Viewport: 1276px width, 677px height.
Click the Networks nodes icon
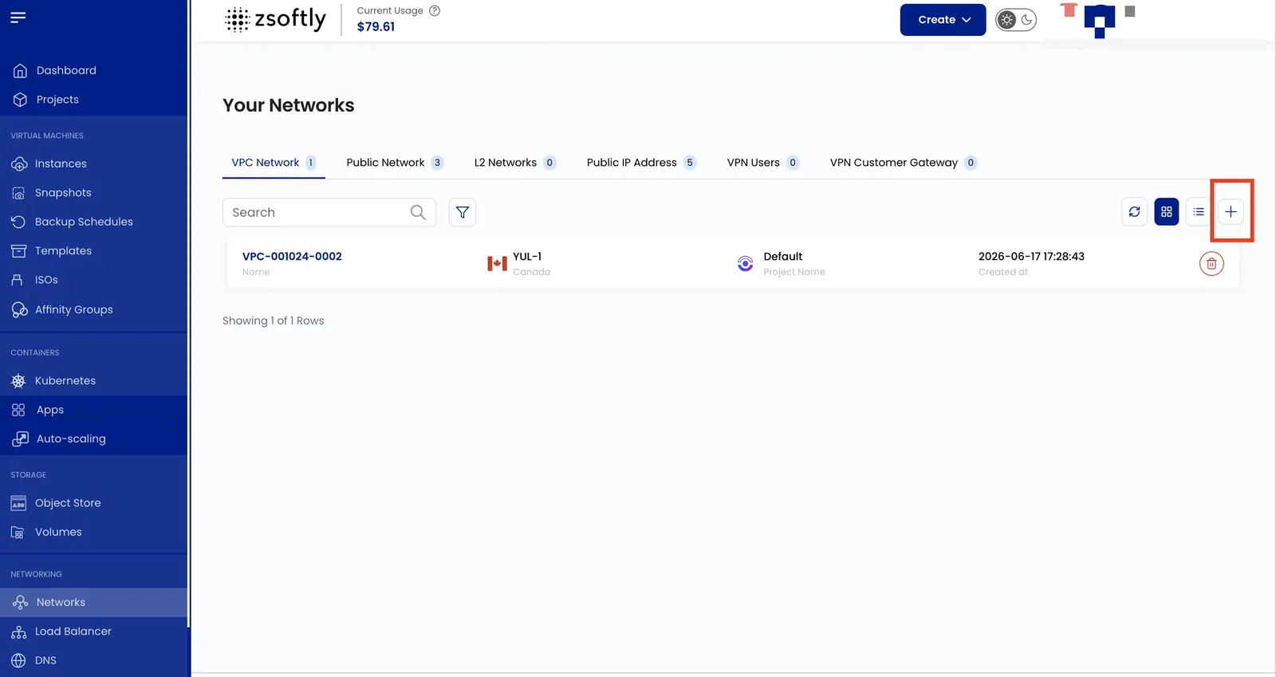[x=20, y=602]
